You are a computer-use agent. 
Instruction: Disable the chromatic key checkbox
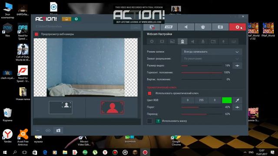(149, 93)
